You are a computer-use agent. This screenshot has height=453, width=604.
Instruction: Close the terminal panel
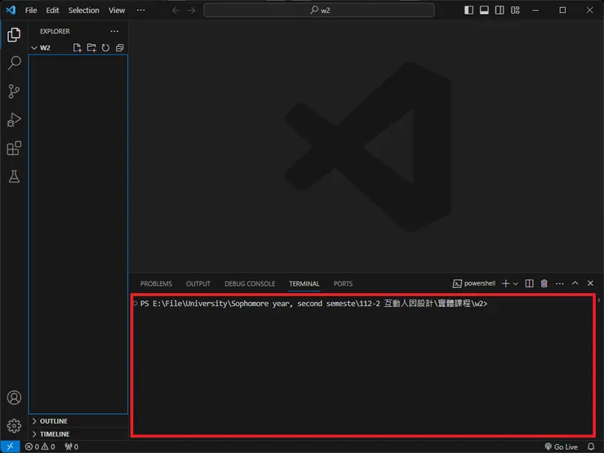click(x=590, y=283)
